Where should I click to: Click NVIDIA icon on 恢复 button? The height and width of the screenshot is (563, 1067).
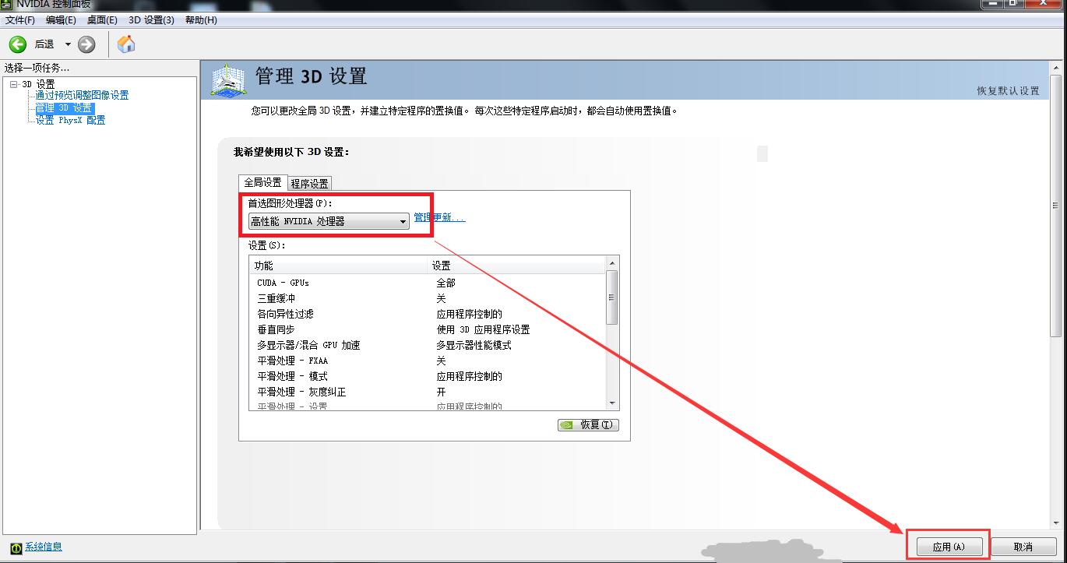pos(567,425)
